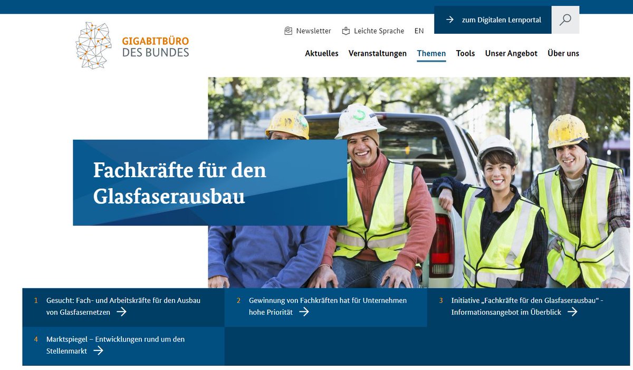Open the Aktuelles menu
The image size is (633, 370).
pos(322,53)
